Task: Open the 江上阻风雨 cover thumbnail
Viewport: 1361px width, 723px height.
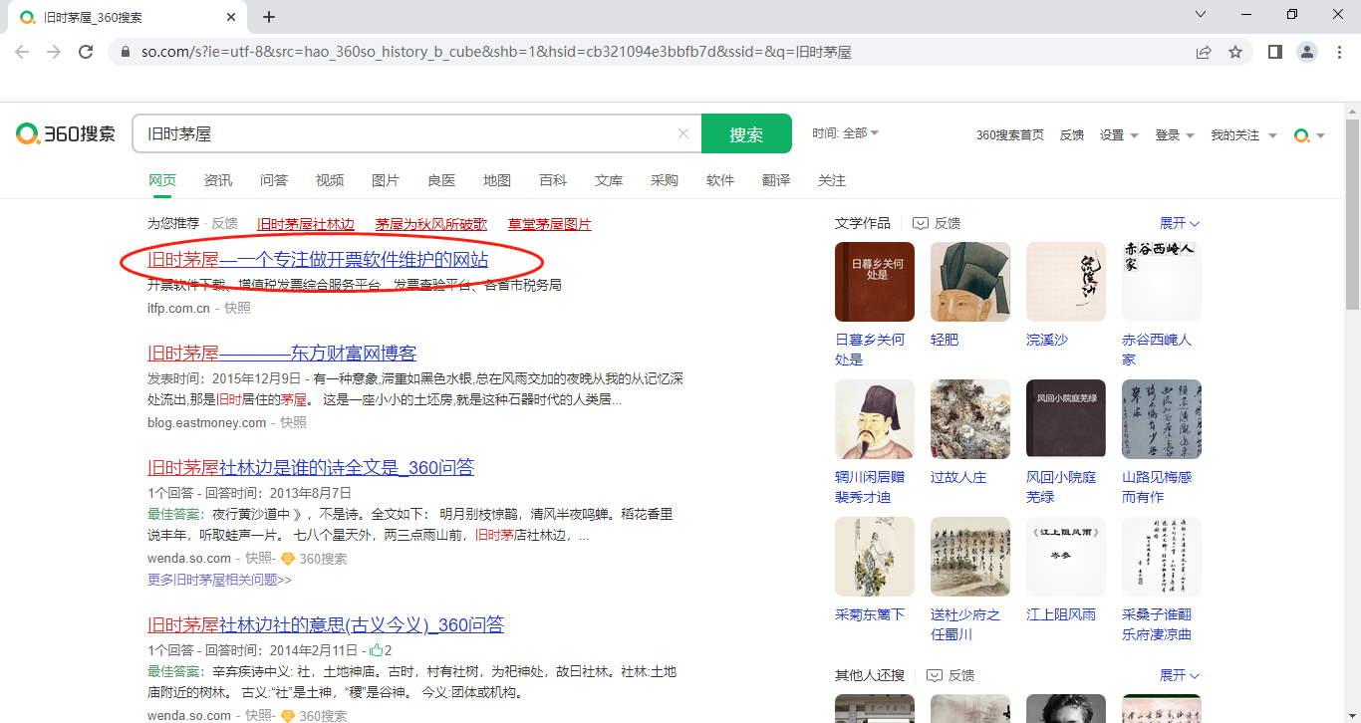Action: pos(1066,556)
